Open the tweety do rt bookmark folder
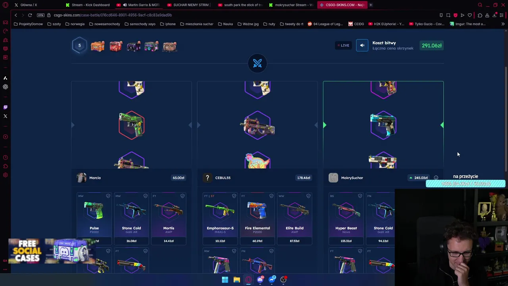508x286 pixels. tap(291, 24)
